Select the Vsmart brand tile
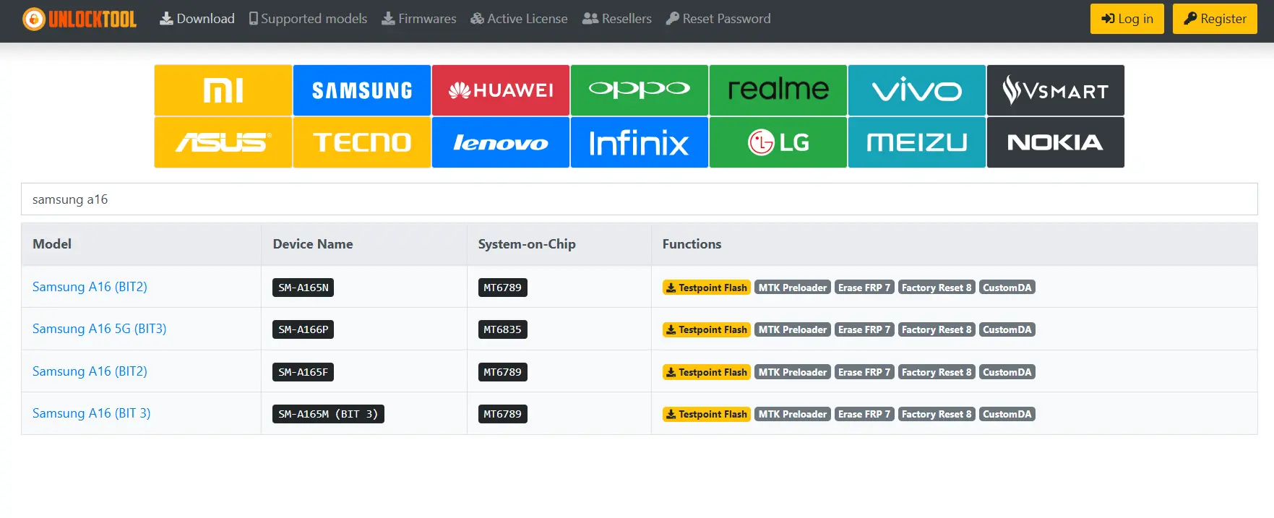The height and width of the screenshot is (518, 1274). tap(1056, 90)
